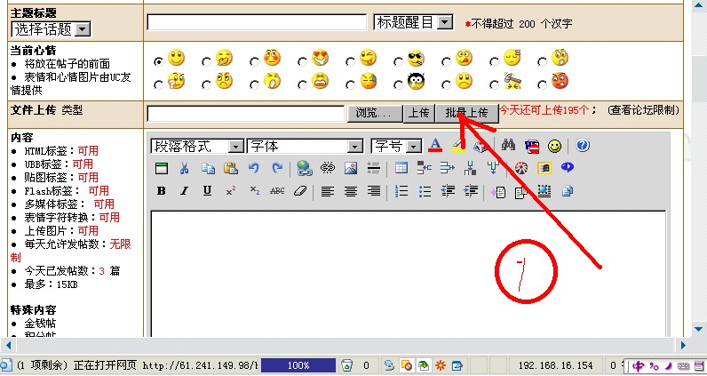This screenshot has height=376, width=707.
Task: Open editor help with the question mark icon
Action: click(584, 146)
